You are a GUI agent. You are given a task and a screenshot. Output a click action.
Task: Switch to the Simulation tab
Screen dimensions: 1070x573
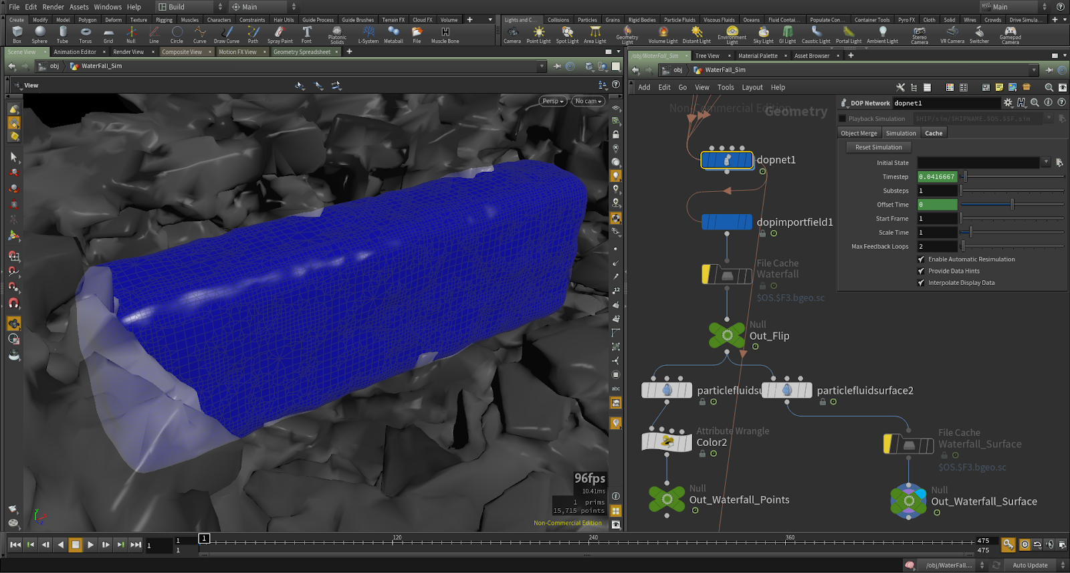click(x=901, y=133)
